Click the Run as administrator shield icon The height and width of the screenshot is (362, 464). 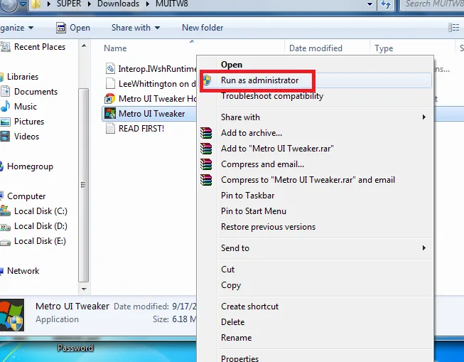(207, 80)
